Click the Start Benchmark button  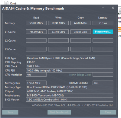pyautogui.click(x=59, y=112)
